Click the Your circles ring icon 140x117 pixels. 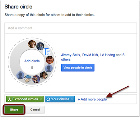48,99
